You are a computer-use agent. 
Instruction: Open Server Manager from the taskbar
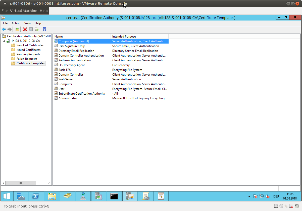[x=21, y=196]
